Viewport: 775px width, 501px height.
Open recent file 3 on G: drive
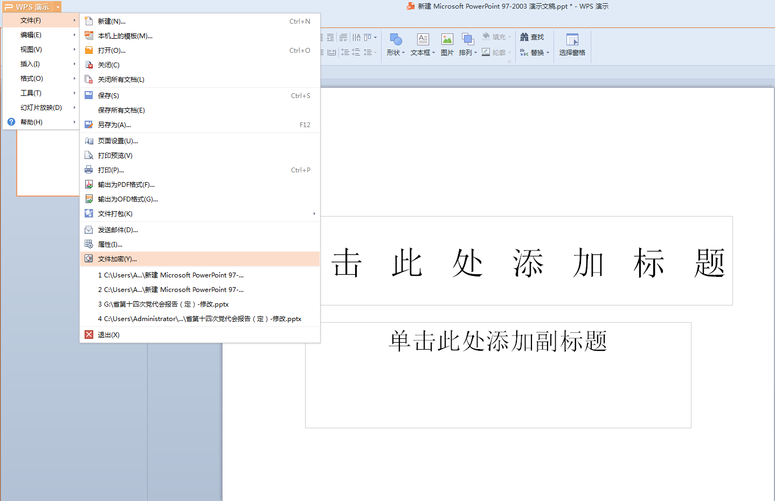point(200,304)
